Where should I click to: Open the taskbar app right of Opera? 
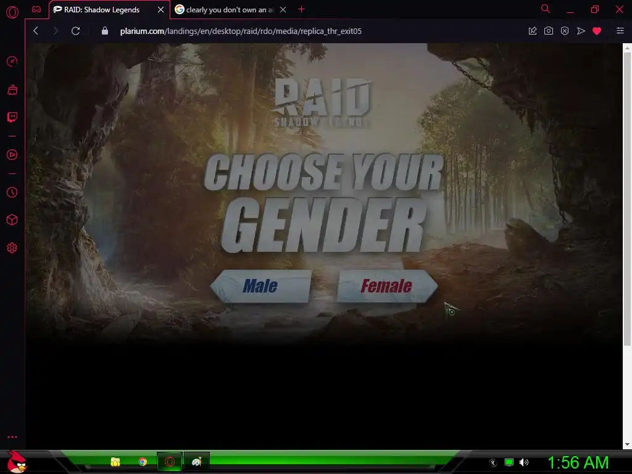[x=197, y=462]
